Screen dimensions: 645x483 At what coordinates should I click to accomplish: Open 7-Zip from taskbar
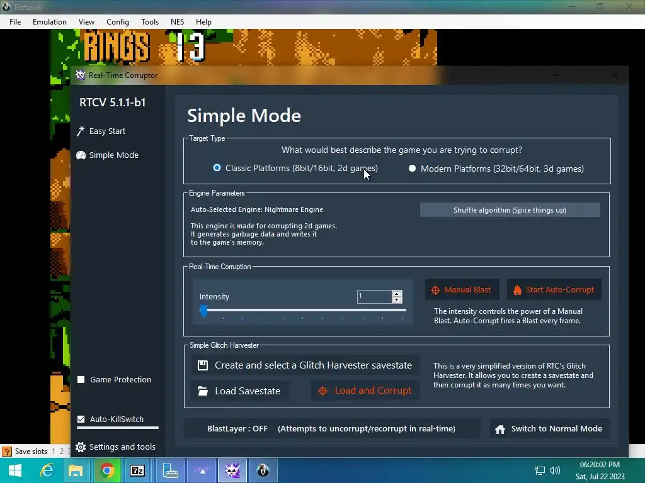(137, 470)
